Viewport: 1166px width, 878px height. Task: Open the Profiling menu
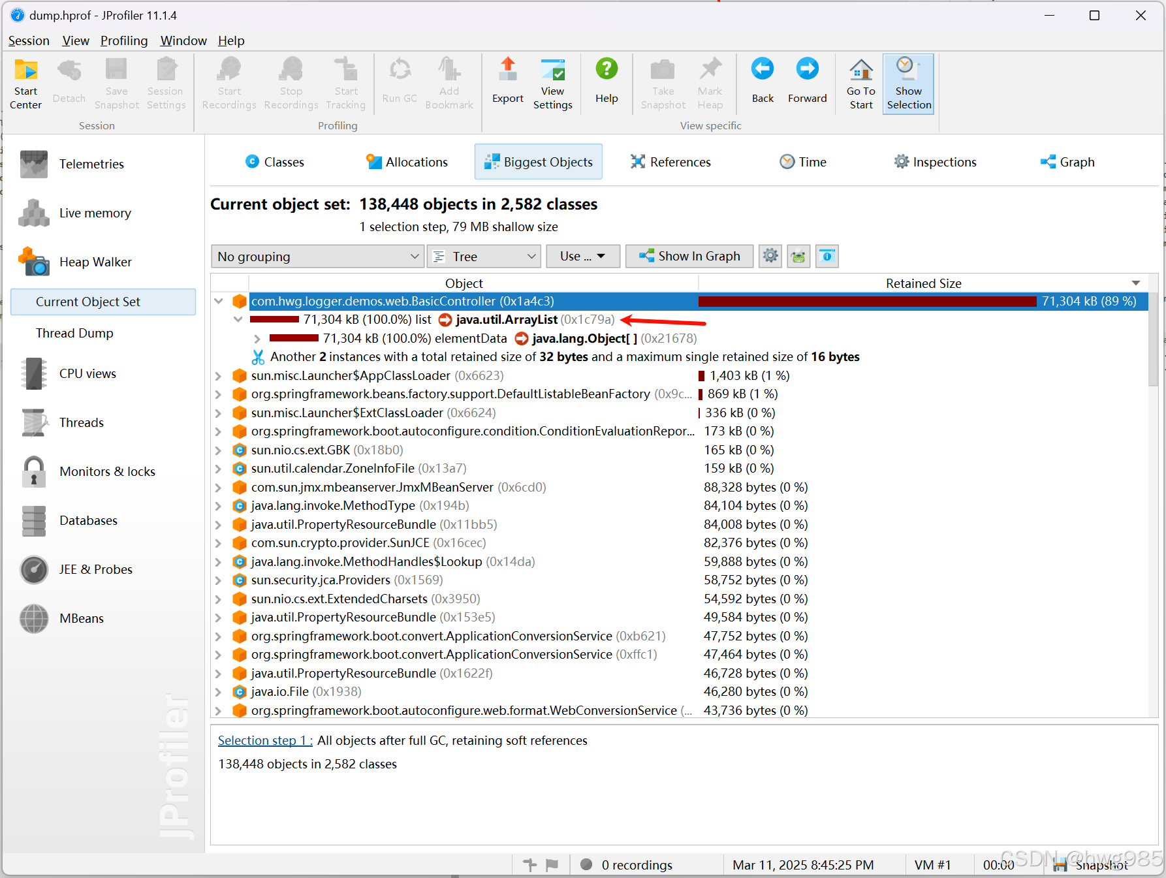124,40
